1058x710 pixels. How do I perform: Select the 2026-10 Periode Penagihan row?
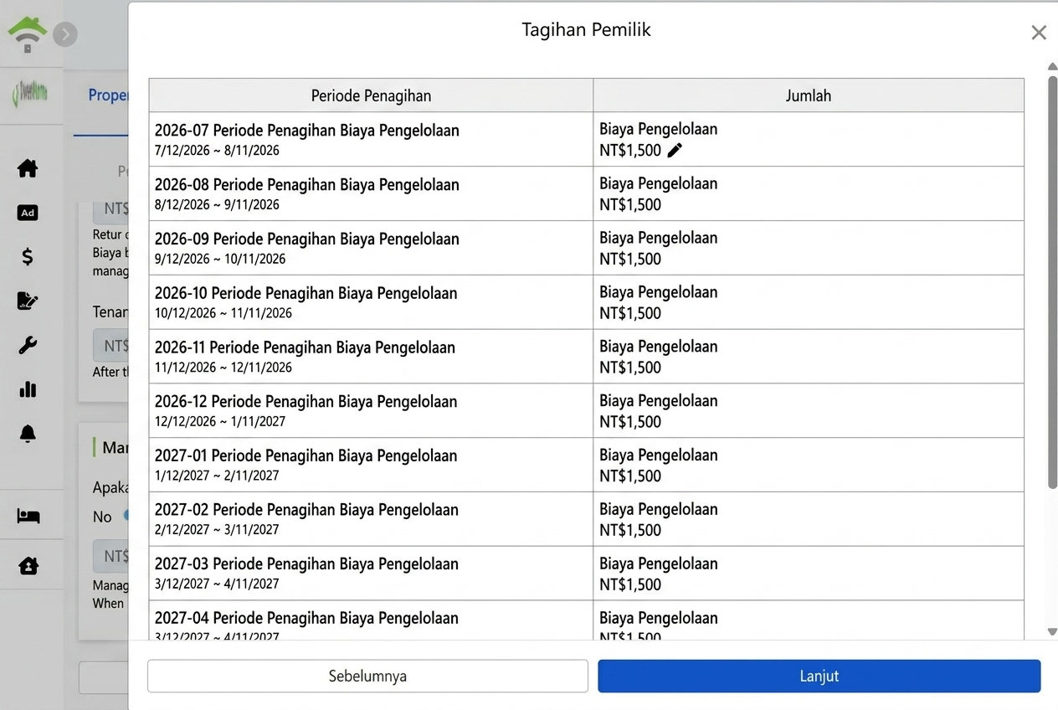pyautogui.click(x=586, y=302)
